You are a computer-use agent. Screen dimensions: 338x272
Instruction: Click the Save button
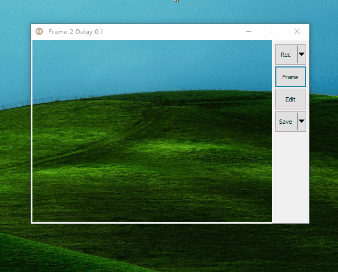tap(286, 122)
